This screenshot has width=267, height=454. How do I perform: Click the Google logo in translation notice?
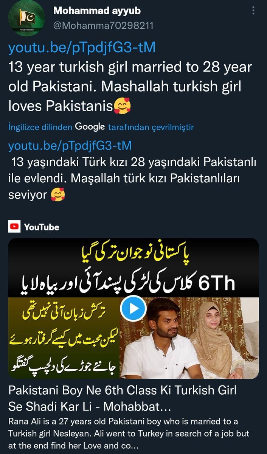[x=90, y=127]
